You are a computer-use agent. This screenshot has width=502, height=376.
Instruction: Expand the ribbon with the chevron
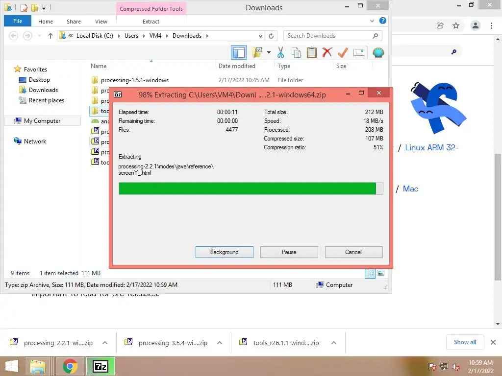point(372,21)
